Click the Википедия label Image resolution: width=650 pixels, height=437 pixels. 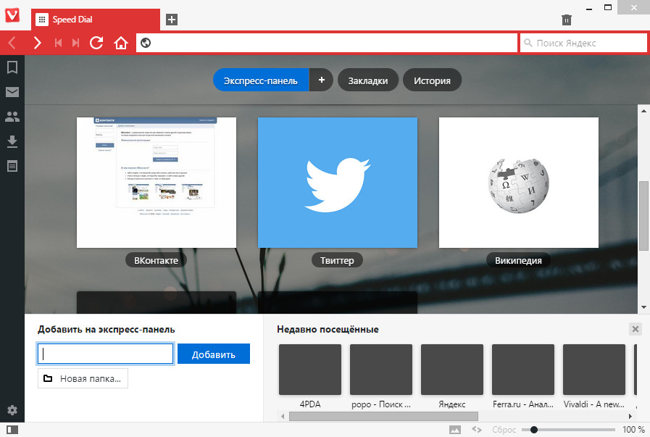click(518, 260)
